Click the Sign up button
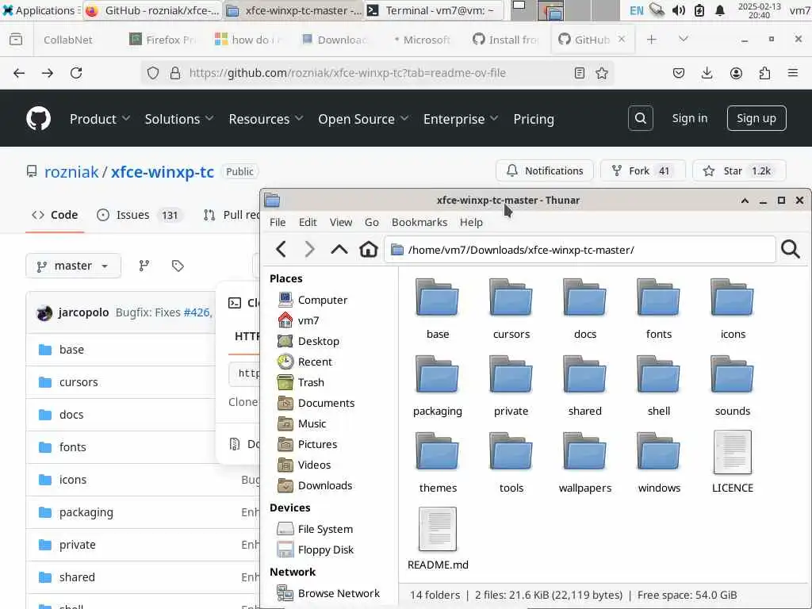Viewport: 812px width, 609px height. point(756,118)
